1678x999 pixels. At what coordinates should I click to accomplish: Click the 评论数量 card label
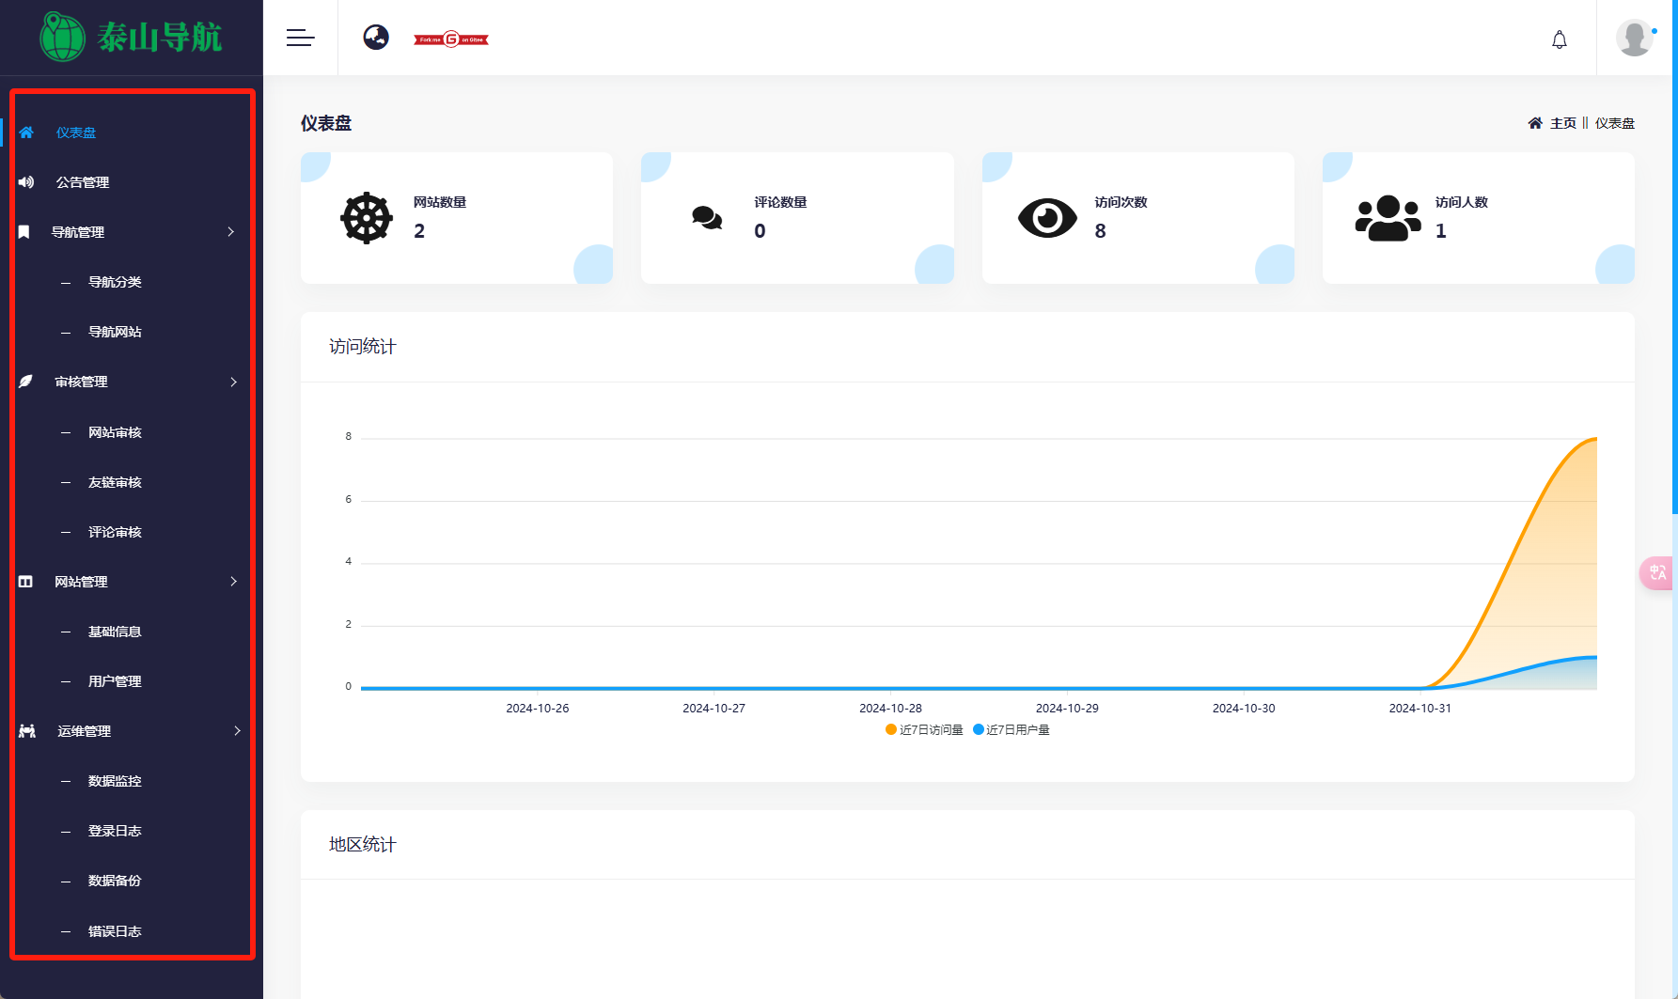(x=780, y=202)
